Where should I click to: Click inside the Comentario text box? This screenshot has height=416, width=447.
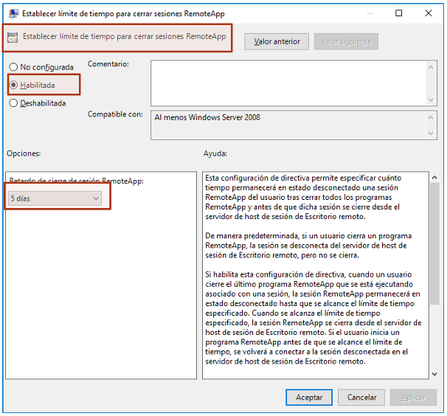[288, 83]
